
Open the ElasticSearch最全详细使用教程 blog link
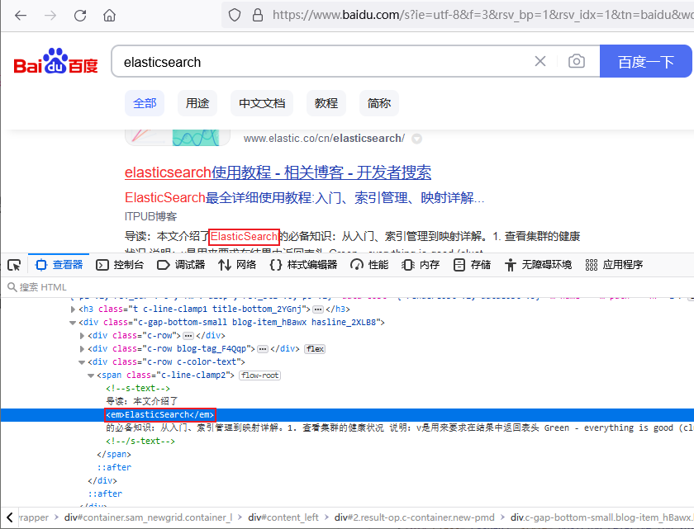coord(305,197)
